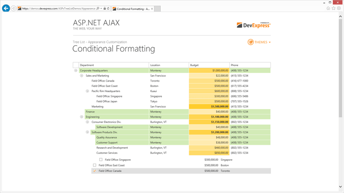Open browser home page icon
The height and width of the screenshot is (193, 344).
328,8
